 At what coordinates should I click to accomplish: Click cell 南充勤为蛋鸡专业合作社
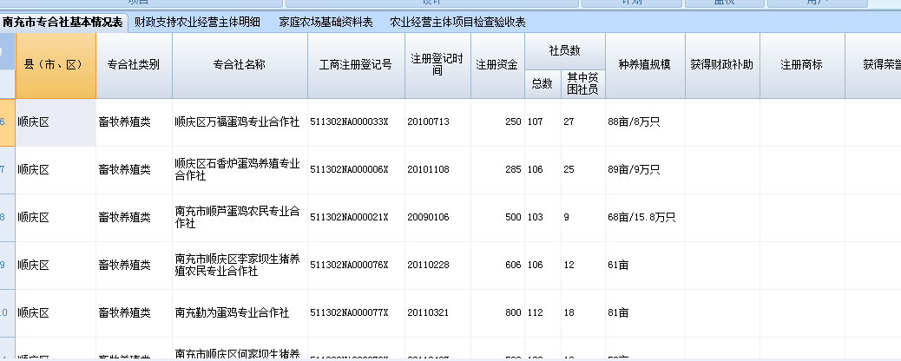tap(240, 312)
